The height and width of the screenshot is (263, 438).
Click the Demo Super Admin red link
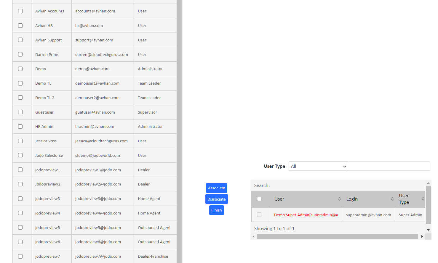tap(306, 214)
